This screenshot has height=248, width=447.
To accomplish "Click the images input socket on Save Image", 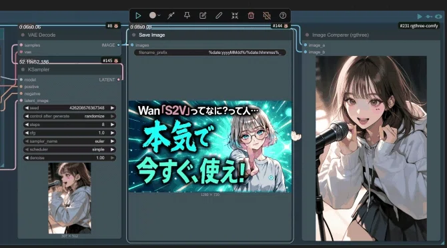I will 132,45.
